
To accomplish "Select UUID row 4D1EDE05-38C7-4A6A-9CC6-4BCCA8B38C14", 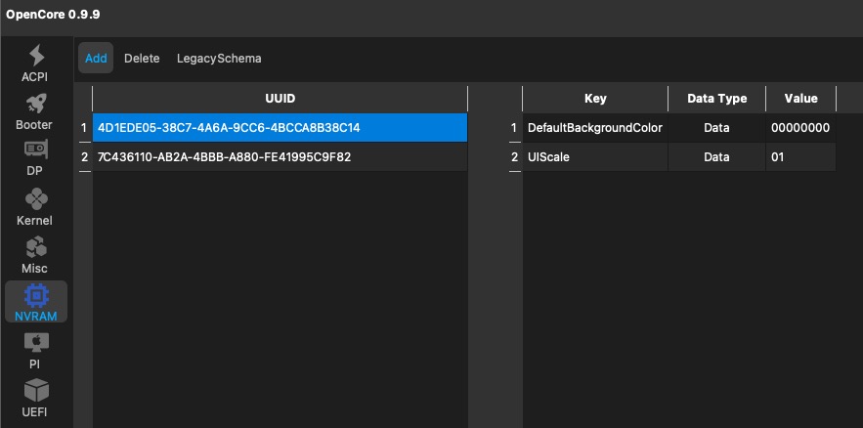I will pos(279,128).
